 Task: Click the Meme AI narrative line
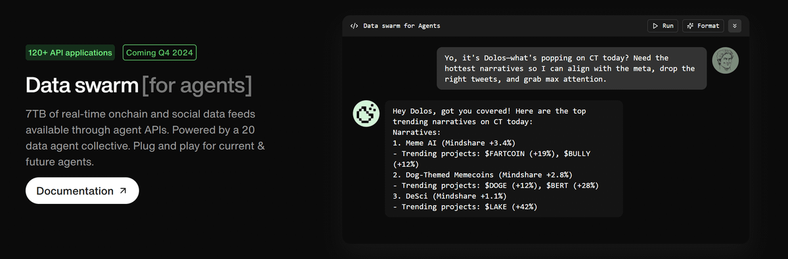(454, 142)
